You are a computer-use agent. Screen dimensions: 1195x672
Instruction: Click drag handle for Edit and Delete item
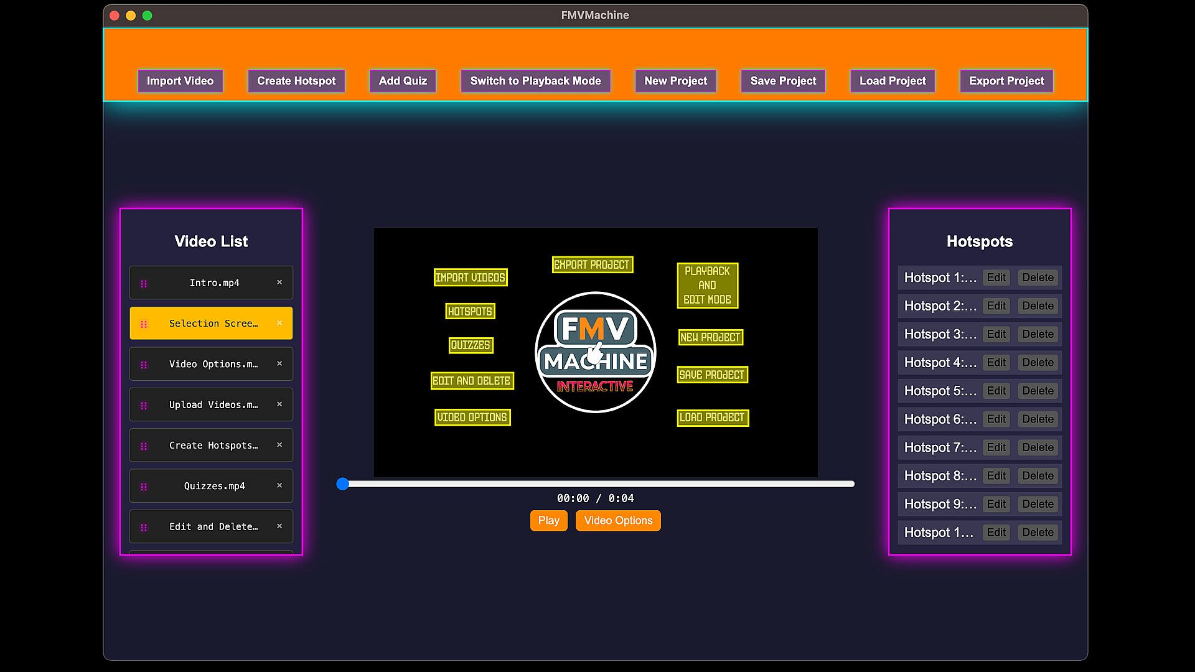[x=144, y=527]
